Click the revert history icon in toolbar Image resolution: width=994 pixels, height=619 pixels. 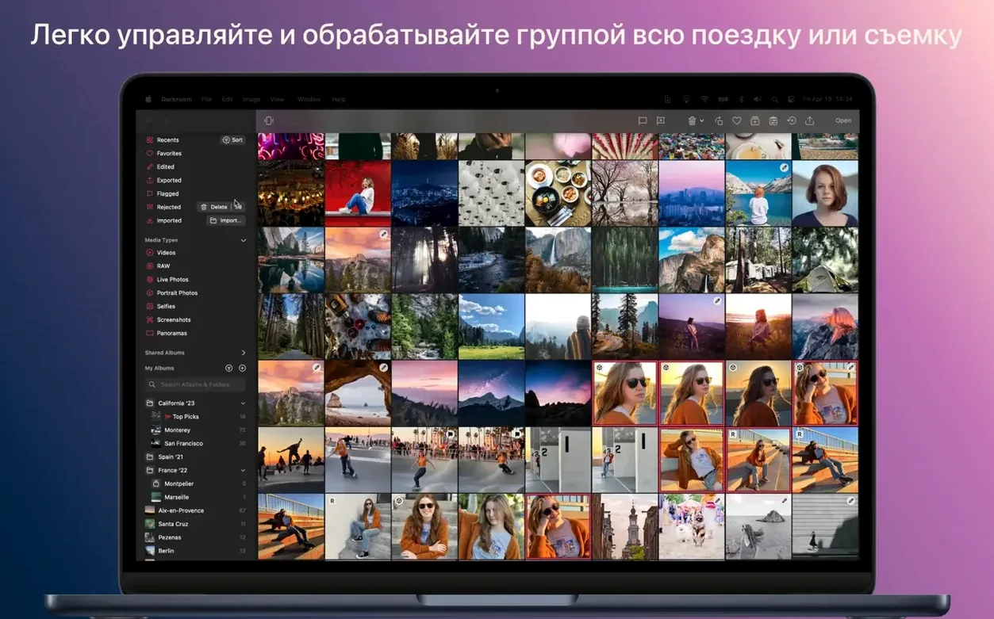(791, 120)
